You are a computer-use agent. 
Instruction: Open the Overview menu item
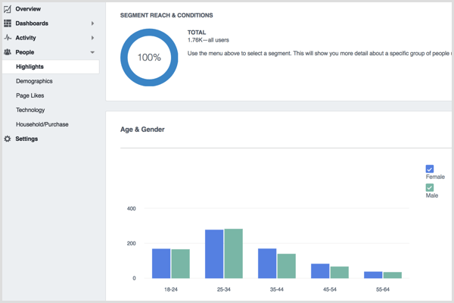[x=28, y=9]
